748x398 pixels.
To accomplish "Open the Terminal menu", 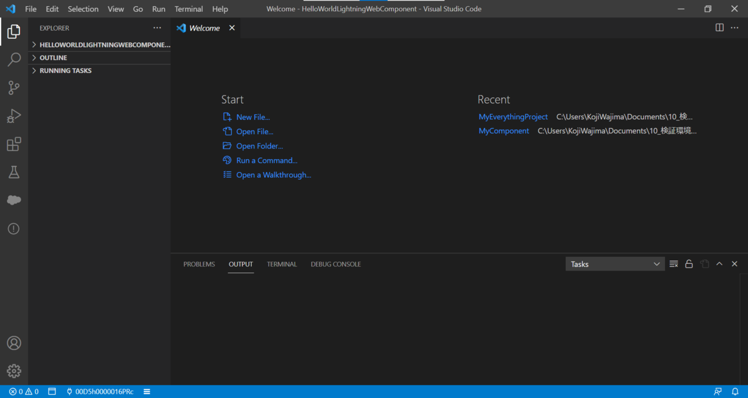I will coord(188,9).
